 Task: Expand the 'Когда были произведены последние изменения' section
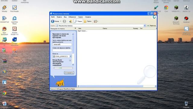click(x=70, y=60)
